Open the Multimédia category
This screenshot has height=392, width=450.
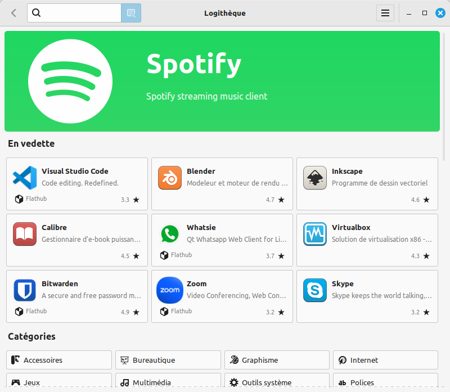[x=168, y=382]
